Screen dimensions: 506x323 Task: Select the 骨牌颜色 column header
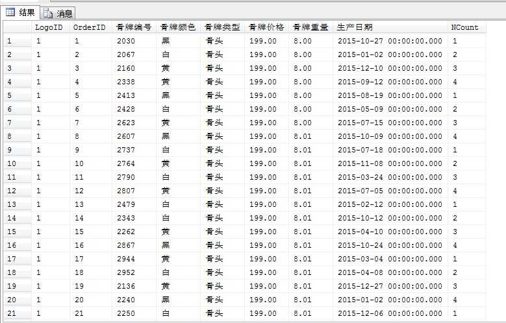click(x=179, y=27)
